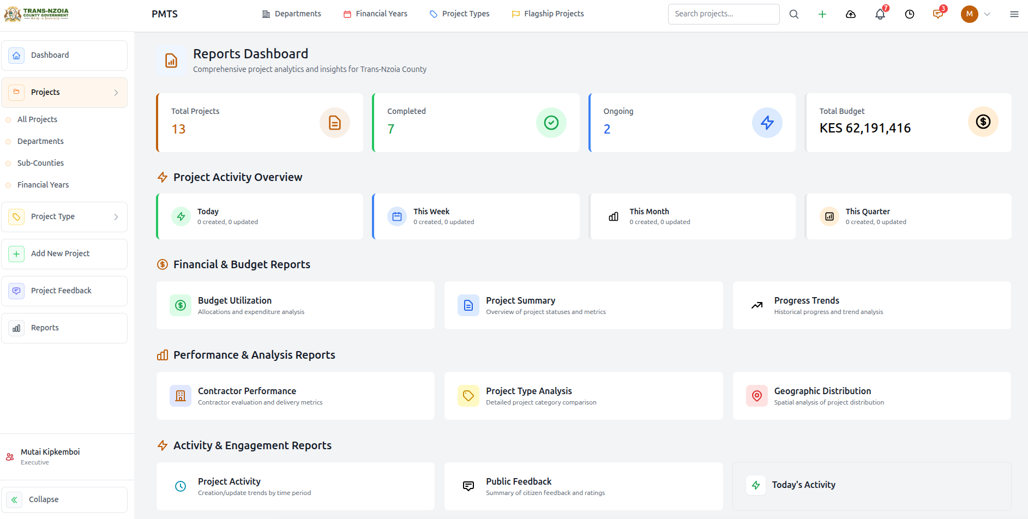The width and height of the screenshot is (1028, 519).
Task: Open the Project Feedback page
Action: pos(64,291)
